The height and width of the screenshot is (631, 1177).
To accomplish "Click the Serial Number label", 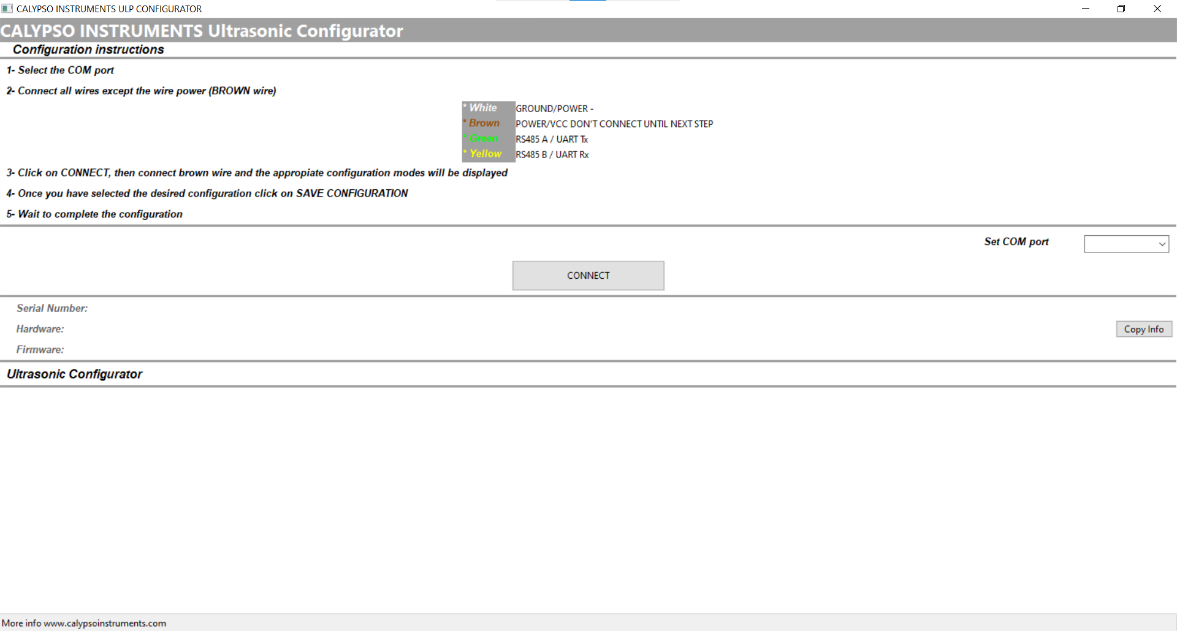I will [52, 308].
